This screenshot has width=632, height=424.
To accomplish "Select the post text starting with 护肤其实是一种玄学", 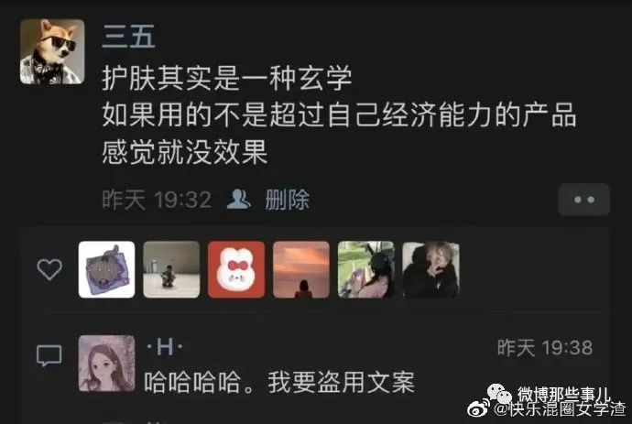I will [x=339, y=115].
